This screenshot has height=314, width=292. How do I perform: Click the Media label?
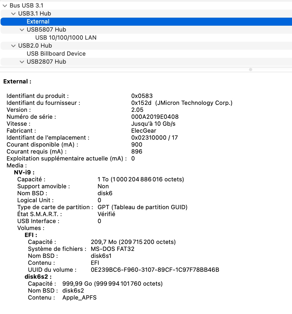pos(17,166)
